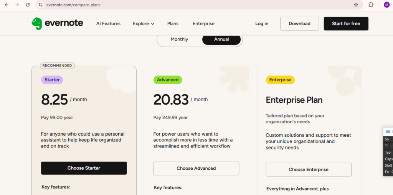Click Fn key on the on-screen keyboard
Screen dimensions: 393x195
pyautogui.click(x=387, y=172)
